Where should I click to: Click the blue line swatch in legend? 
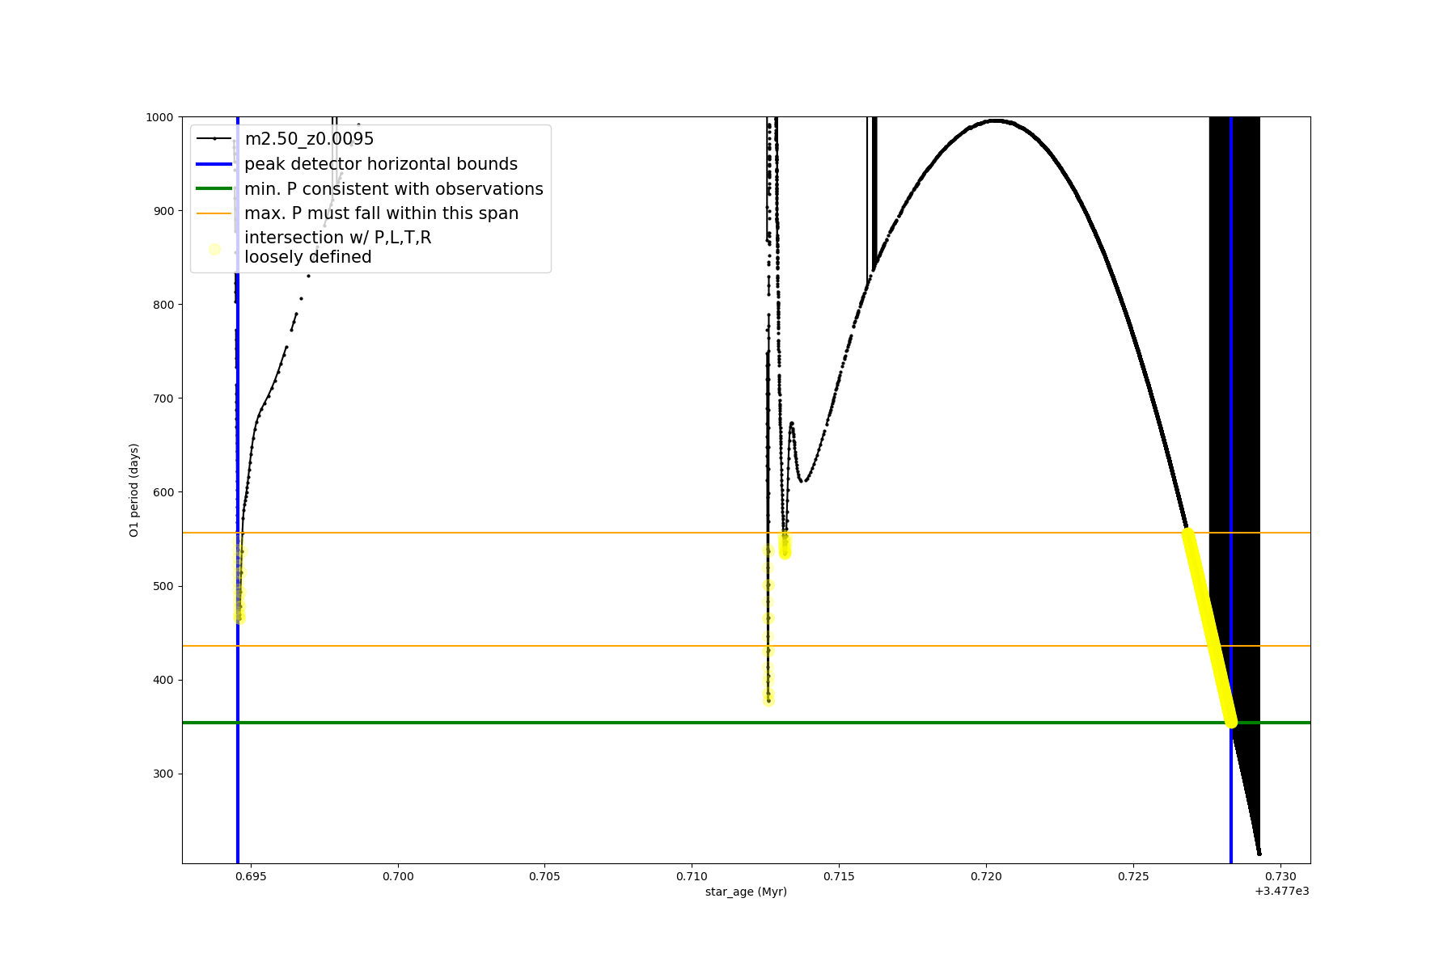click(x=214, y=164)
